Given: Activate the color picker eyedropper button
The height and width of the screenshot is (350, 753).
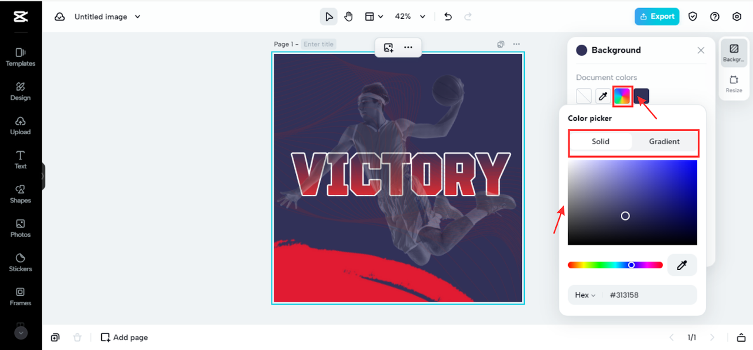Looking at the screenshot, I should pos(682,265).
